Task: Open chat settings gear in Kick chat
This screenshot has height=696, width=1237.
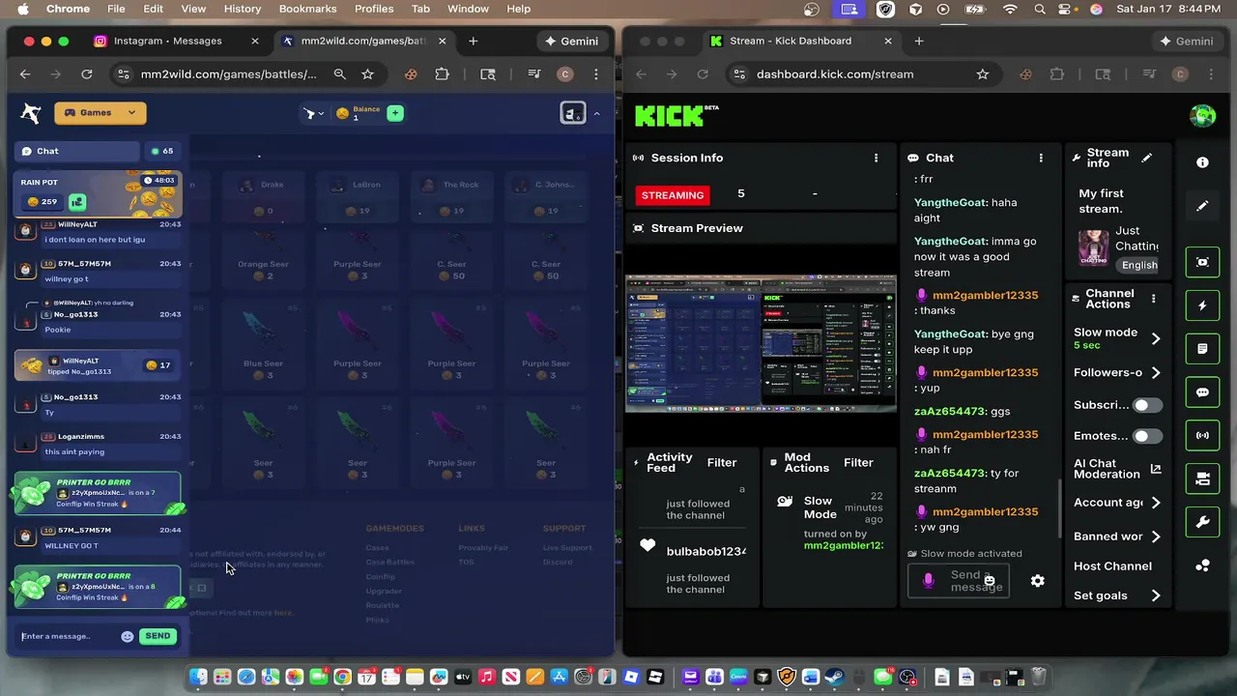Action: tap(1037, 581)
